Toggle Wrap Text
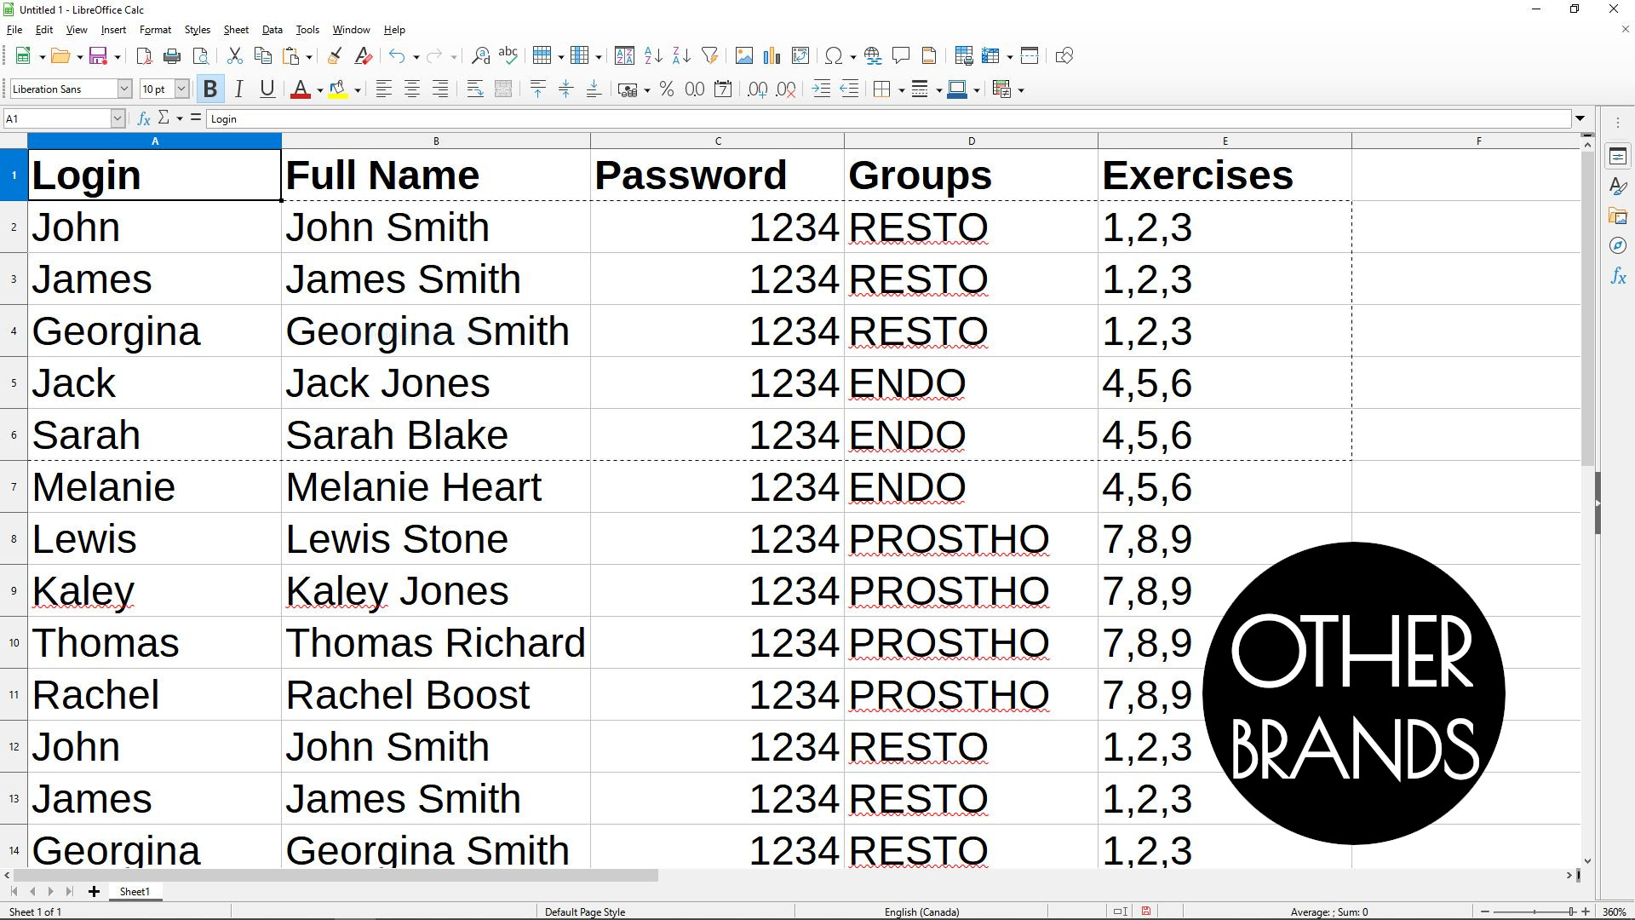The image size is (1635, 920). click(475, 89)
